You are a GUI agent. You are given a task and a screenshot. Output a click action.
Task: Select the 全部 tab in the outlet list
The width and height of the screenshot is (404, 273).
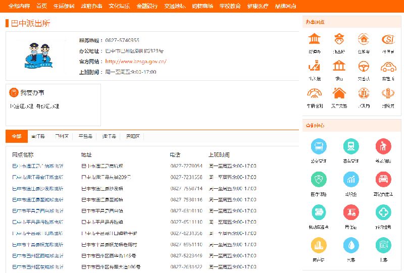pyautogui.click(x=17, y=136)
